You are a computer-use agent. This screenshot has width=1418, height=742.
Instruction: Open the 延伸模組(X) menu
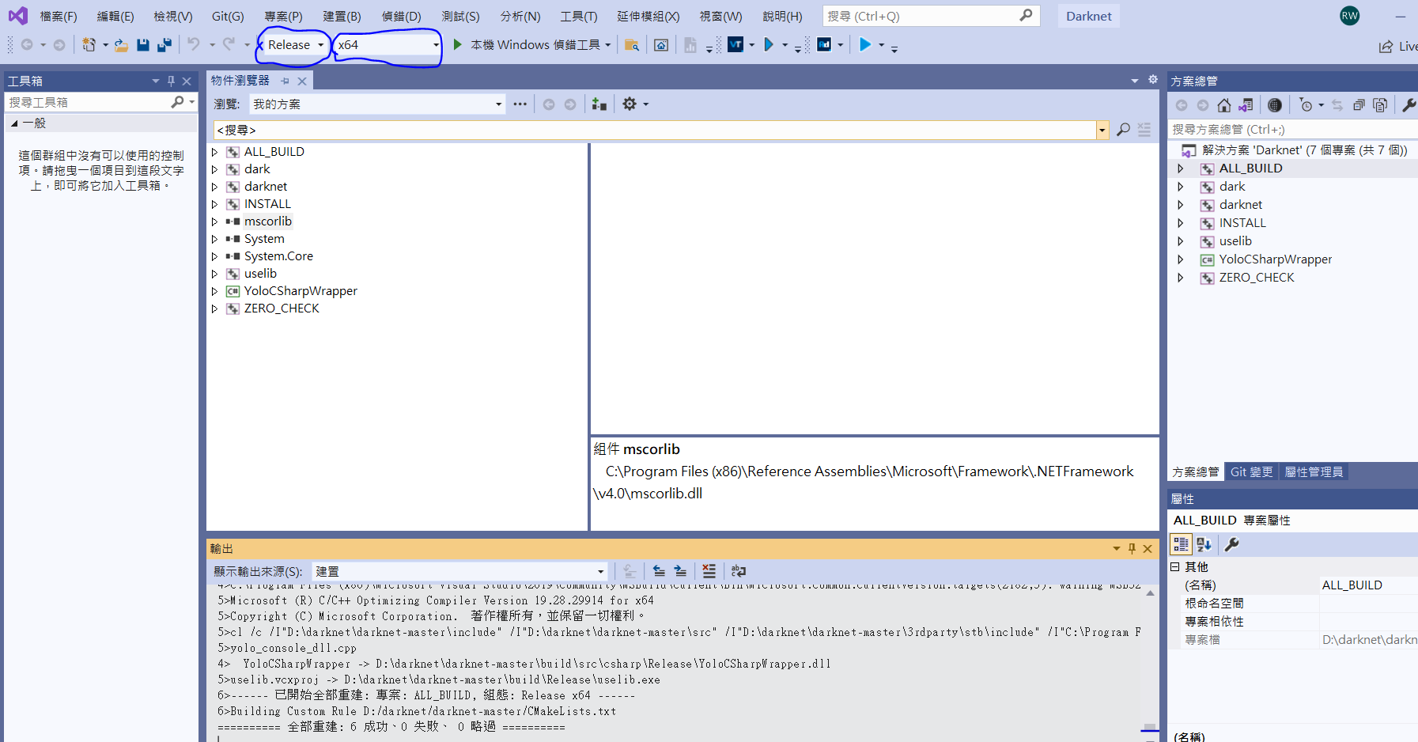pos(648,16)
